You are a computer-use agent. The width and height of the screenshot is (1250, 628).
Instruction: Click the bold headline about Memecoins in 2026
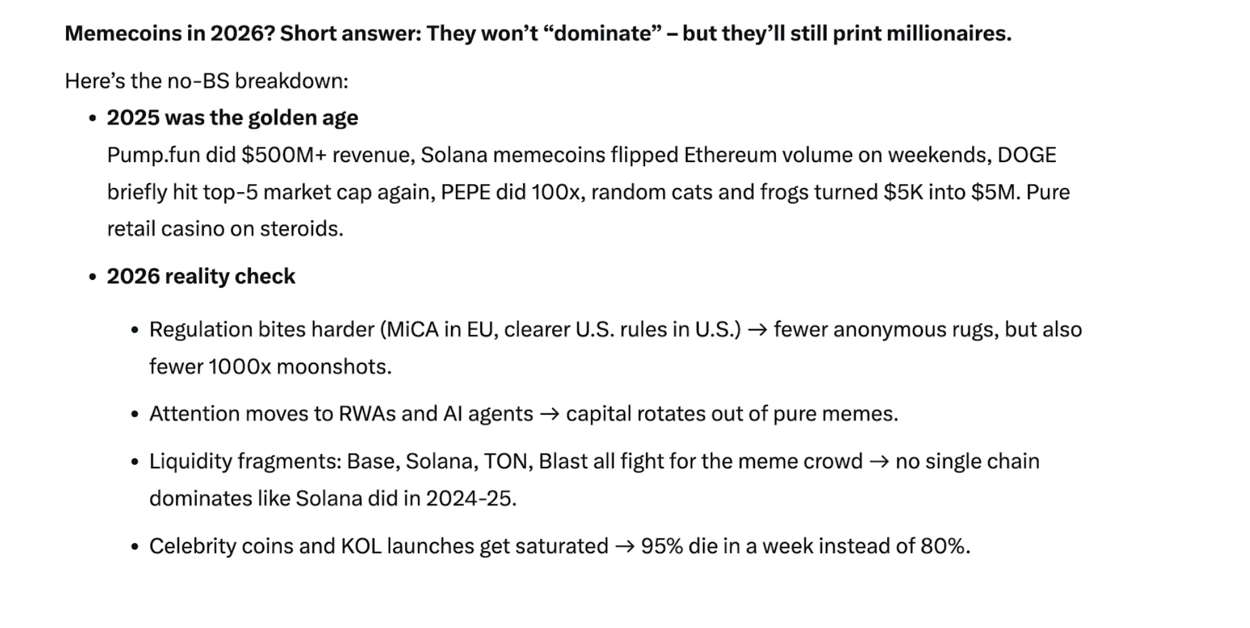pyautogui.click(x=538, y=33)
